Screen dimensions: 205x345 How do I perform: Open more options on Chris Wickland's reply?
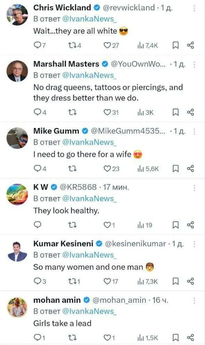(194, 8)
